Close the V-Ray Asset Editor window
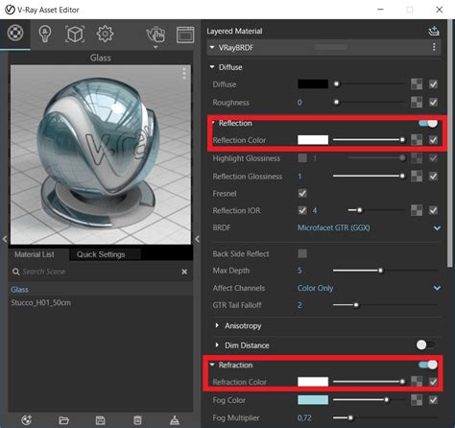Image resolution: width=455 pixels, height=428 pixels. pos(440,10)
